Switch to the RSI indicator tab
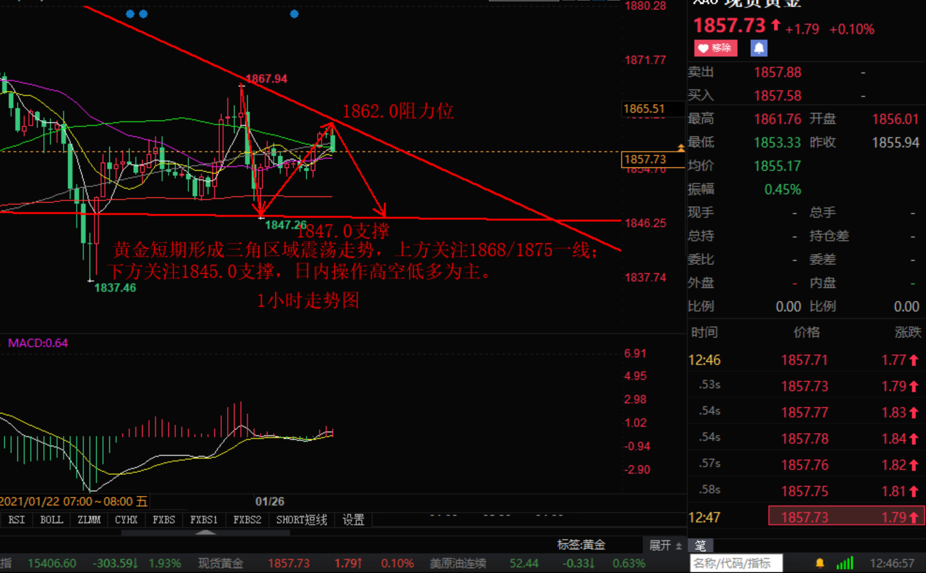 [x=17, y=520]
